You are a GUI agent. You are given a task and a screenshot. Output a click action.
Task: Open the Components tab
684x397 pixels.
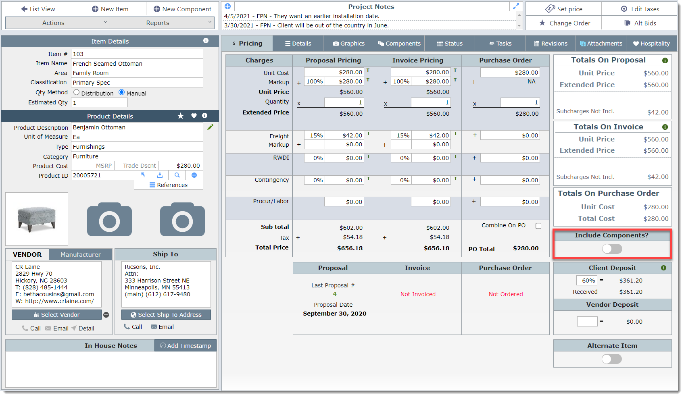pos(399,44)
